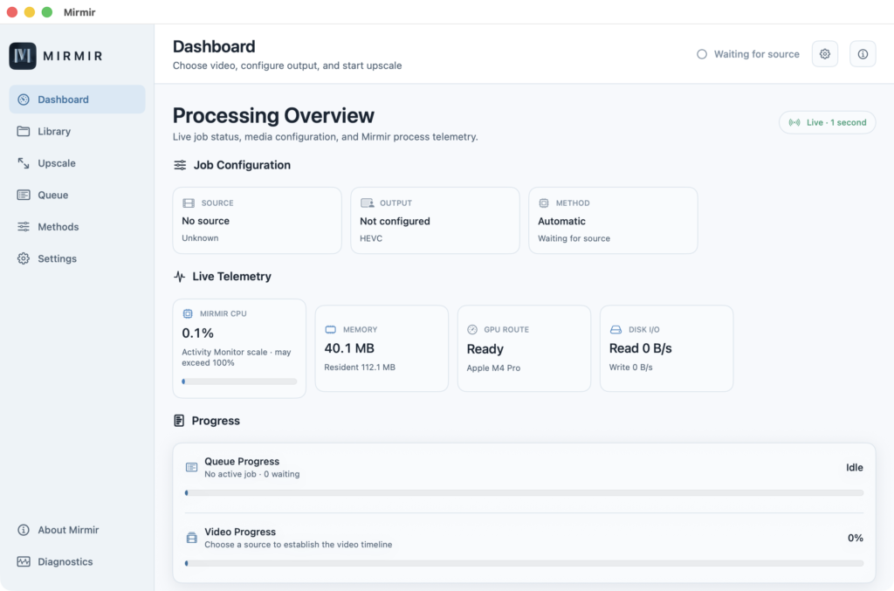Image resolution: width=894 pixels, height=591 pixels.
Task: Click the Video Progress row icon
Action: point(191,538)
